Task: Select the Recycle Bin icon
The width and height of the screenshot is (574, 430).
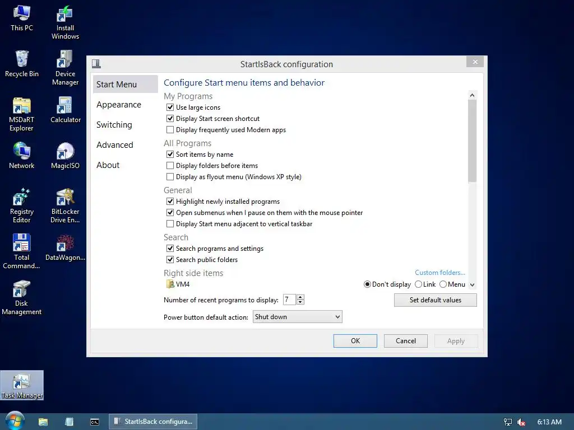Action: coord(22,64)
